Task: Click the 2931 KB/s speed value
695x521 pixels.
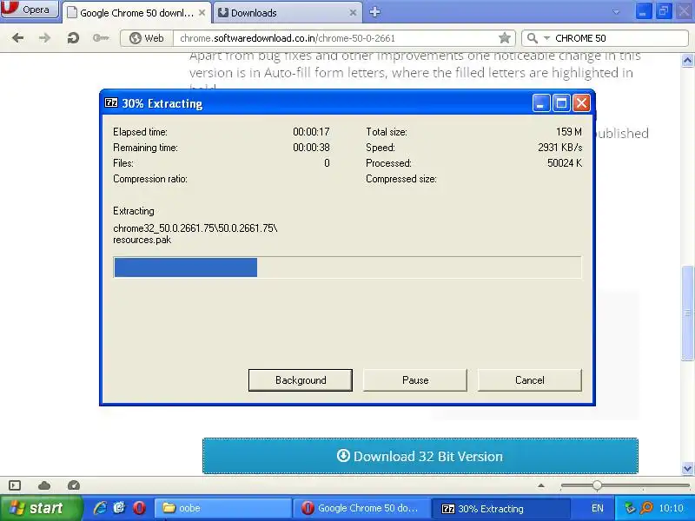Action: [x=559, y=148]
